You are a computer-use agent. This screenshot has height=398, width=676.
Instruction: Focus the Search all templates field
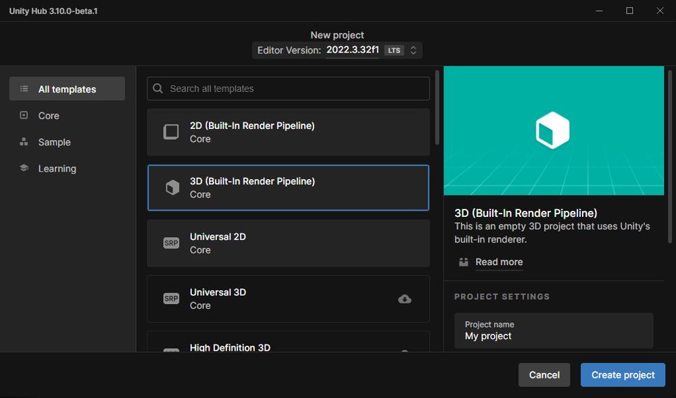288,89
